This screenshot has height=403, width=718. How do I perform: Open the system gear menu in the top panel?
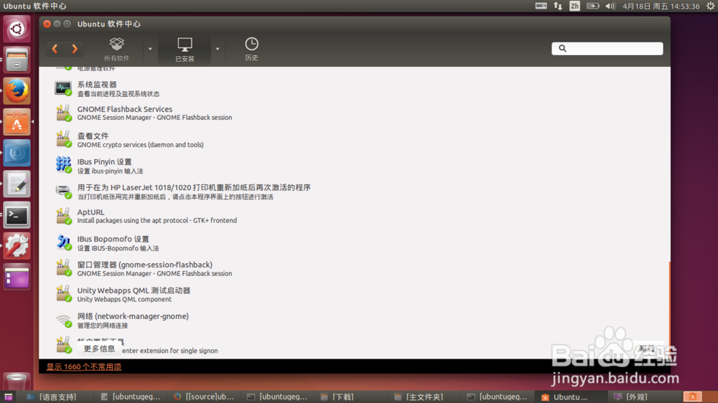coord(710,6)
